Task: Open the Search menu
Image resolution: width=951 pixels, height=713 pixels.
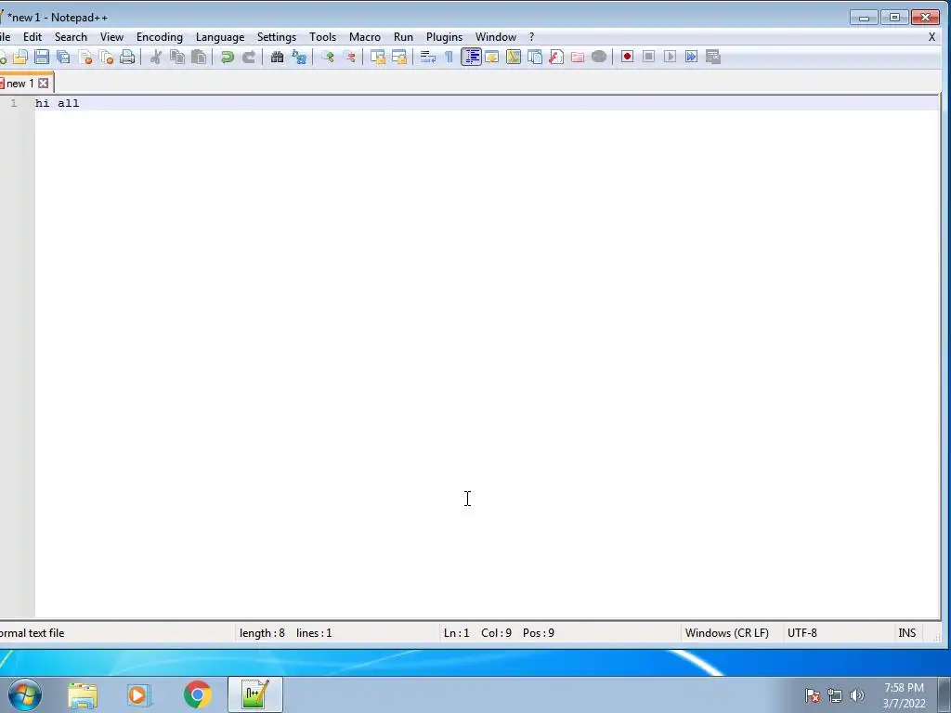Action: tap(71, 37)
